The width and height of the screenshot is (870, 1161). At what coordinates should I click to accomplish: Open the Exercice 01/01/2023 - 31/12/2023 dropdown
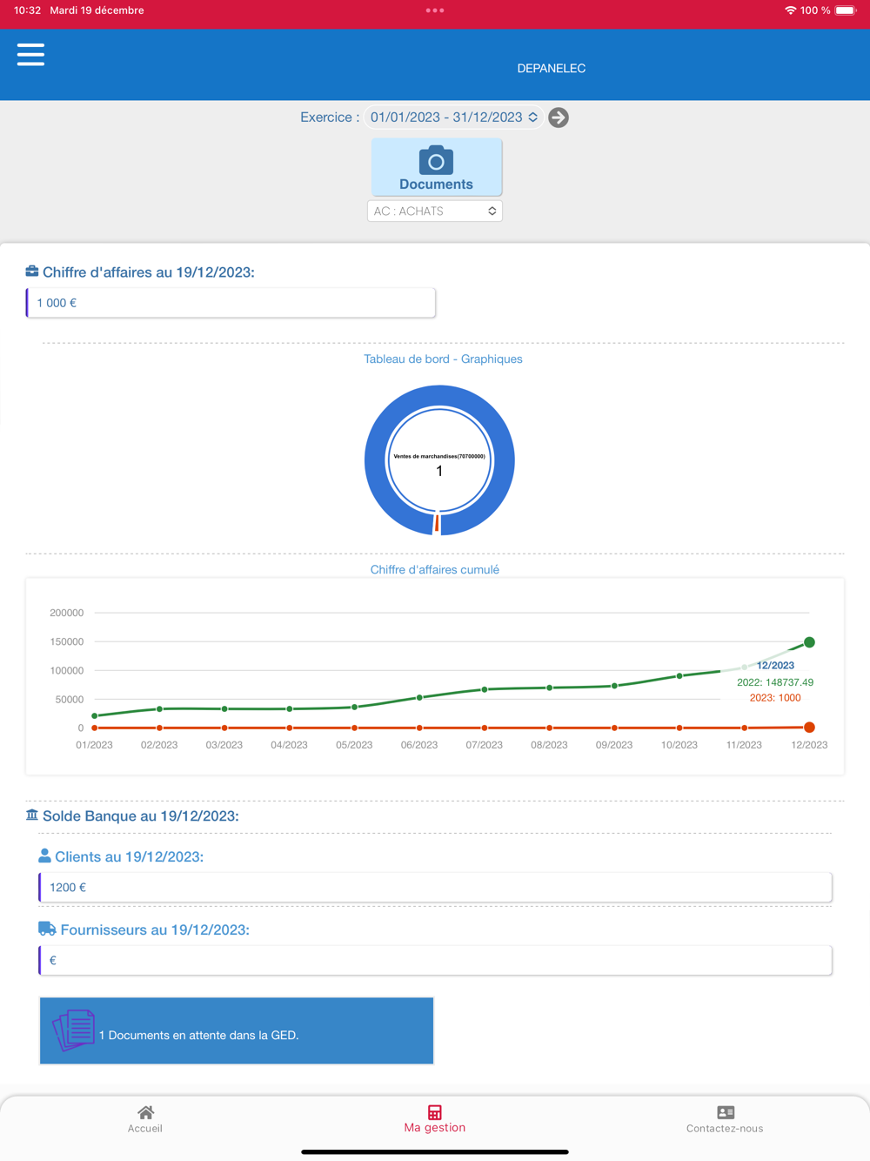coord(454,117)
